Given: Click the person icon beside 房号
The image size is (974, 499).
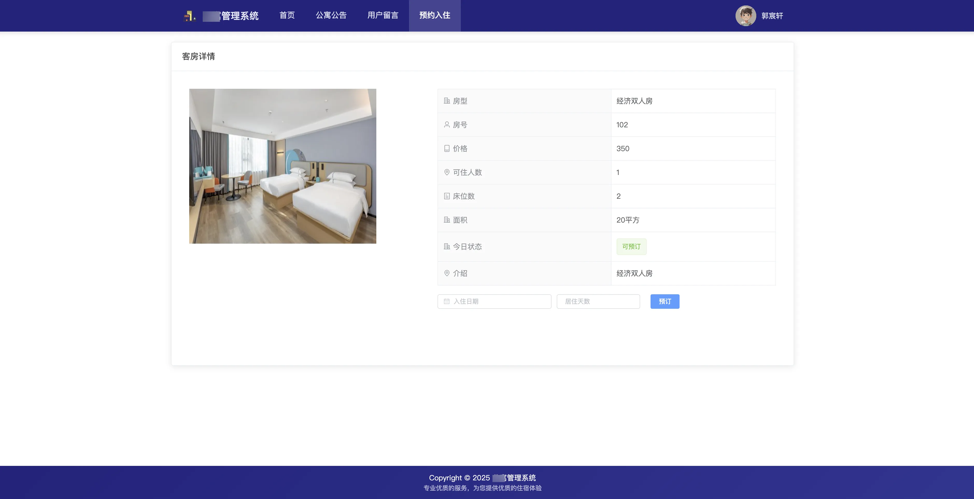Looking at the screenshot, I should pos(447,124).
